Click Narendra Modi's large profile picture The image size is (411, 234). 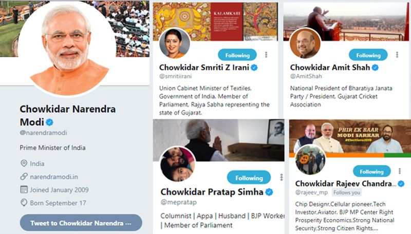point(67,48)
